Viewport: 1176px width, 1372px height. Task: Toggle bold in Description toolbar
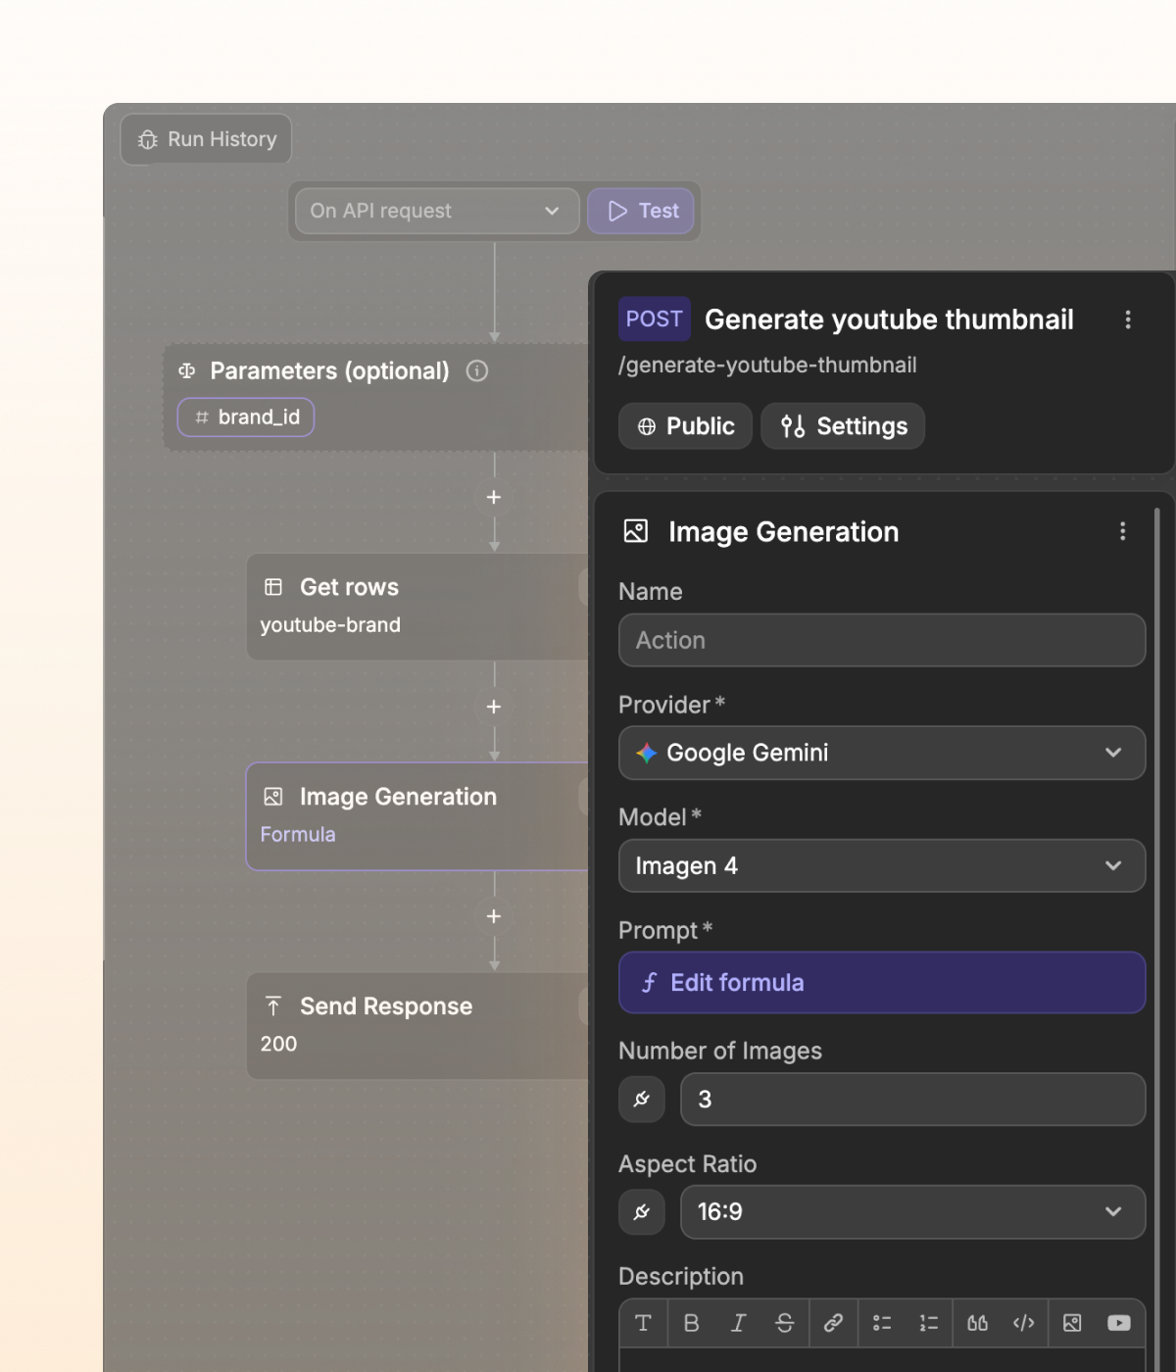pos(691,1323)
